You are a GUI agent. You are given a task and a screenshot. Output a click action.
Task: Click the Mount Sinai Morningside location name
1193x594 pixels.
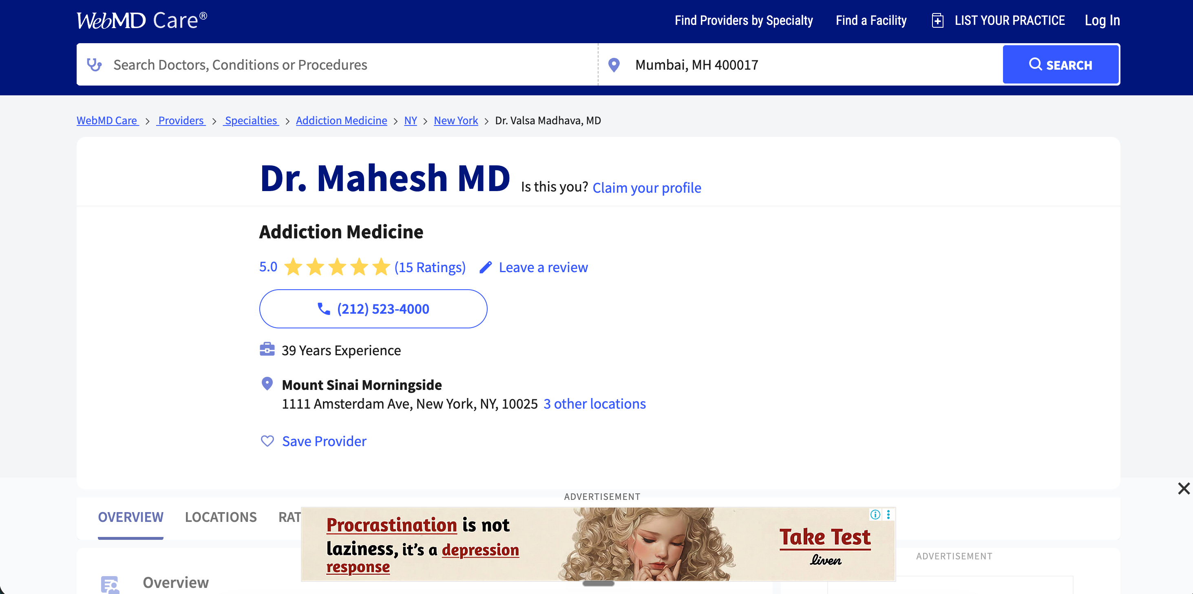click(x=362, y=385)
